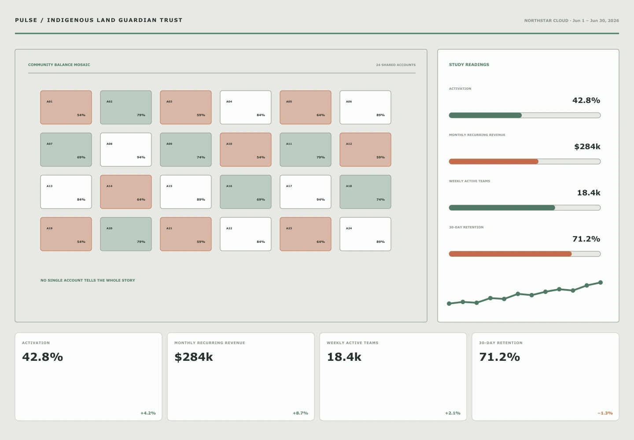Viewport: 634px width, 440px height.
Task: Click the "Community Balance Mosaic" heading
Action: (59, 65)
